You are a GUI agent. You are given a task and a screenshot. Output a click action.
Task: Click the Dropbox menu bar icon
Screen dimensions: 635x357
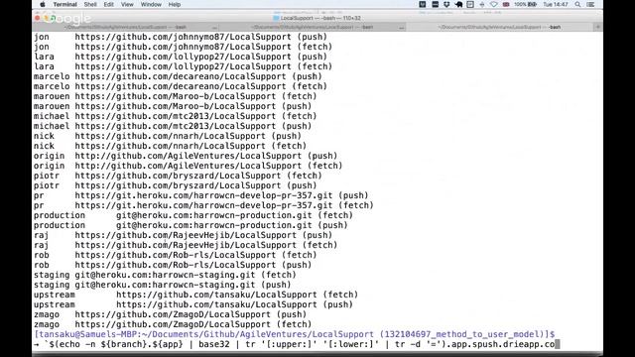pos(446,4)
